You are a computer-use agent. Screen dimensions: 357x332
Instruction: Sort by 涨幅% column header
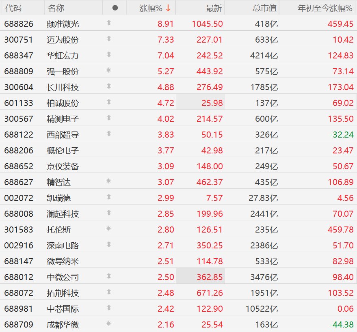tap(151, 8)
